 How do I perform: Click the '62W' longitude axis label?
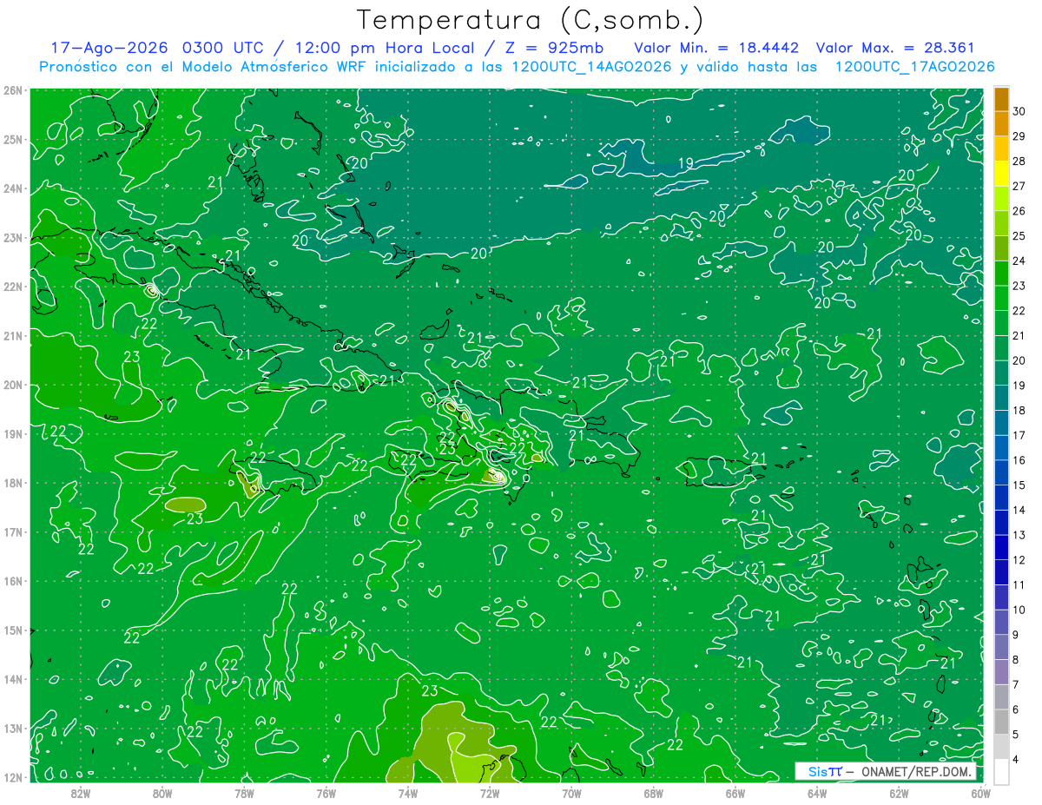click(x=899, y=792)
